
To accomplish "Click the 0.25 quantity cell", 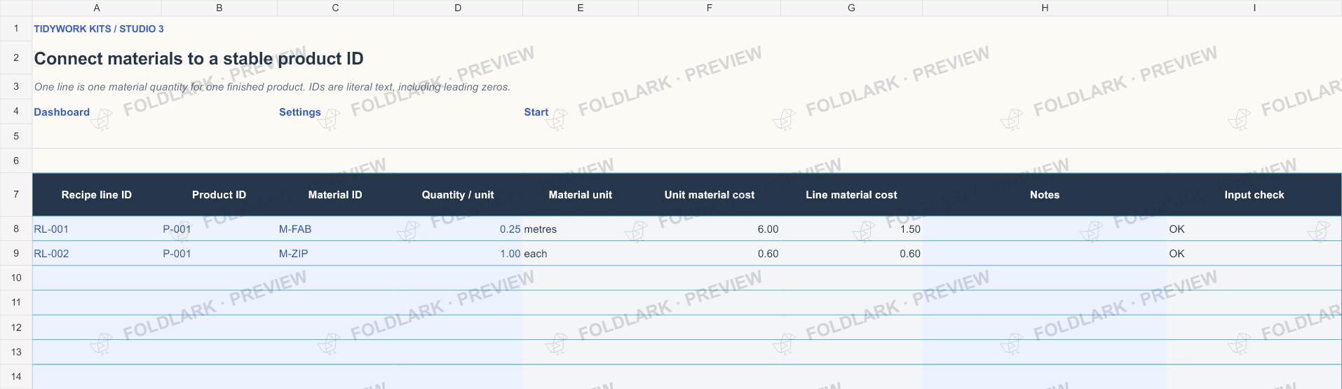I will (x=458, y=229).
